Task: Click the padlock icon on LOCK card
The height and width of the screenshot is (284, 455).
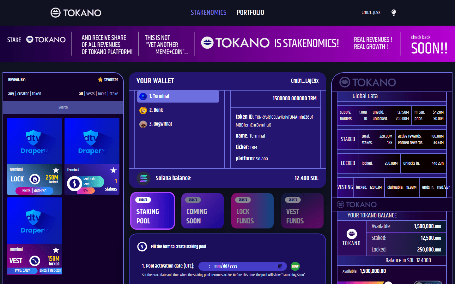Action: coord(35,179)
